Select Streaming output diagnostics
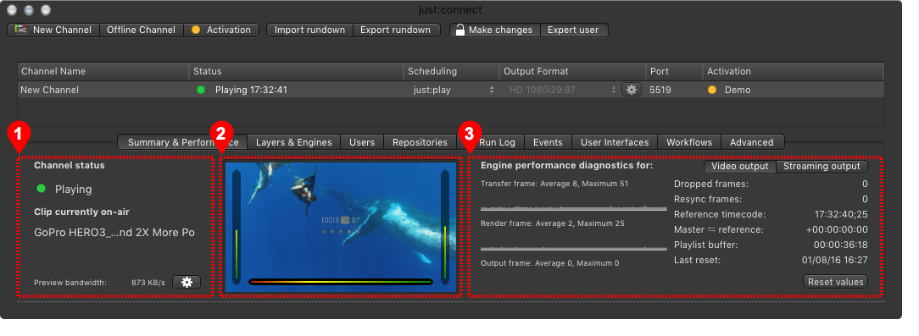This screenshot has width=919, height=336. pos(822,166)
